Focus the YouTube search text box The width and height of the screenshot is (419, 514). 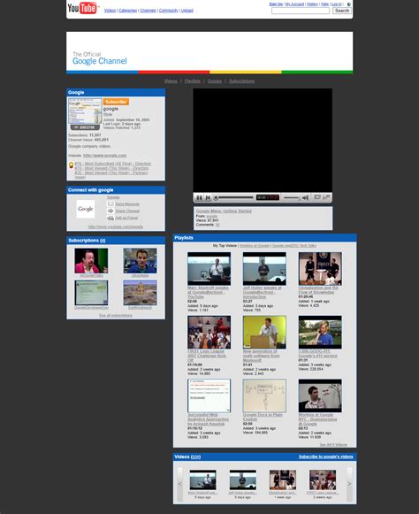point(301,11)
